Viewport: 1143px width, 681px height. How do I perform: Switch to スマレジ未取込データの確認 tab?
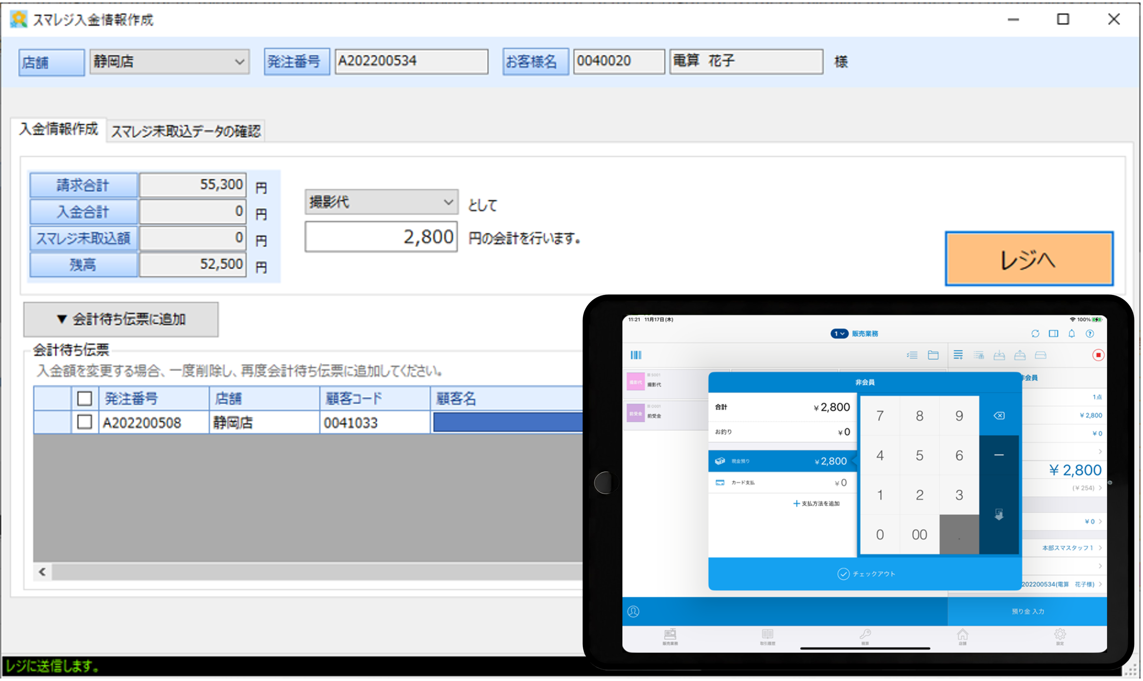185,131
